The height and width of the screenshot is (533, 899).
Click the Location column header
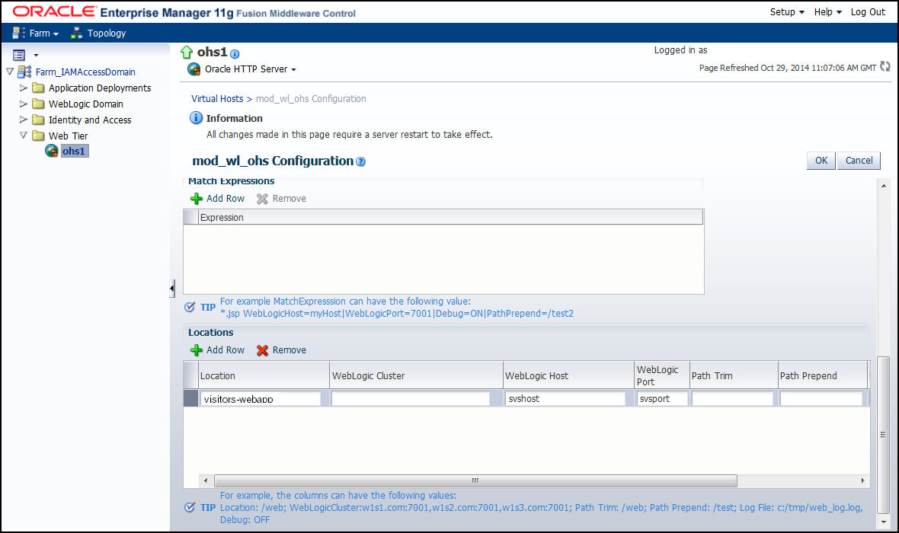(263, 375)
